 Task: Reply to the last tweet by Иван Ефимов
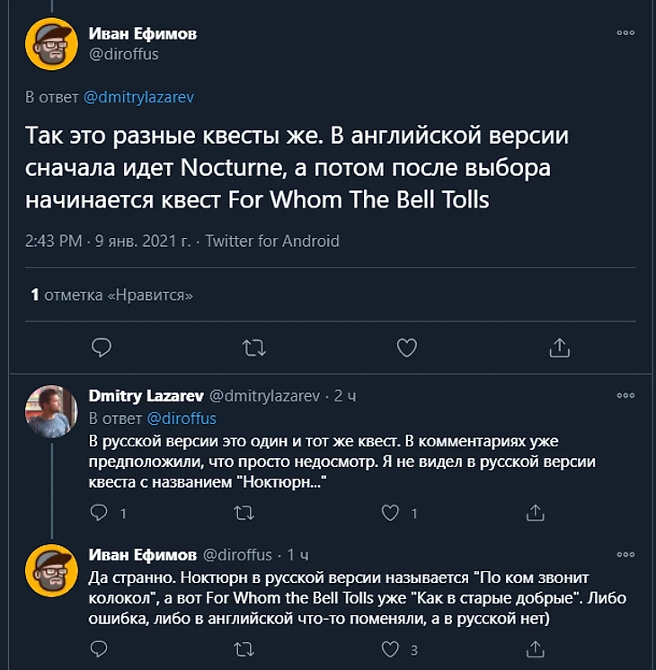pos(102,648)
